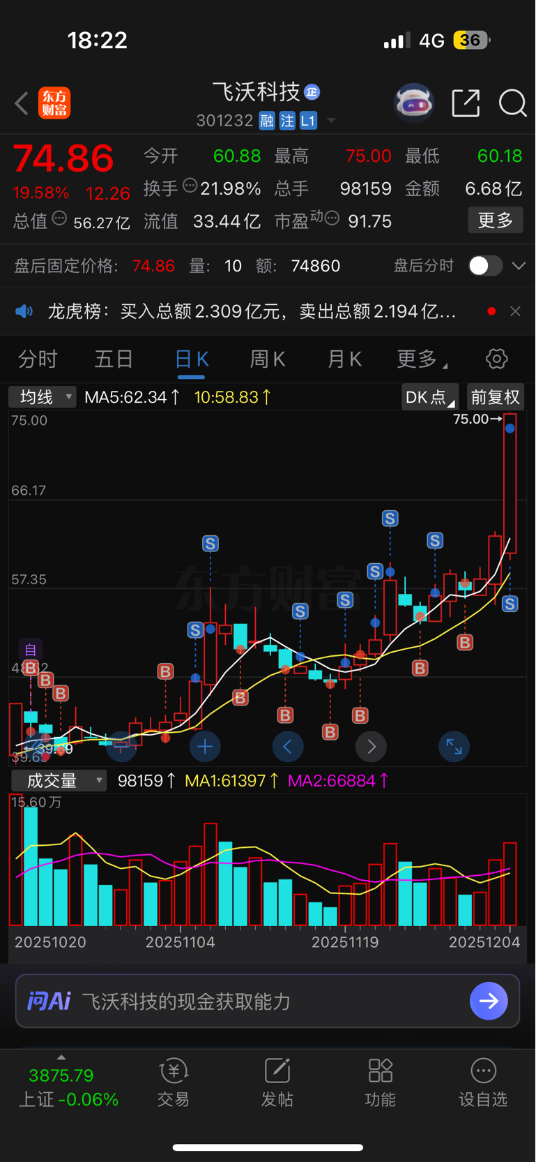Screen dimensions: 536x1162
Task: Toggle the 盘后分时 switch
Action: coord(486,266)
